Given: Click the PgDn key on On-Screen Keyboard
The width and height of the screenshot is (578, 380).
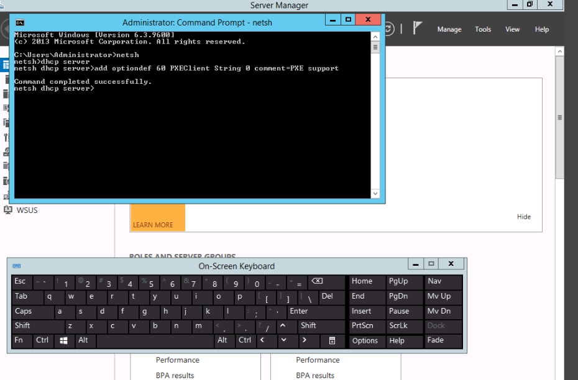Looking at the screenshot, I should [405, 296].
